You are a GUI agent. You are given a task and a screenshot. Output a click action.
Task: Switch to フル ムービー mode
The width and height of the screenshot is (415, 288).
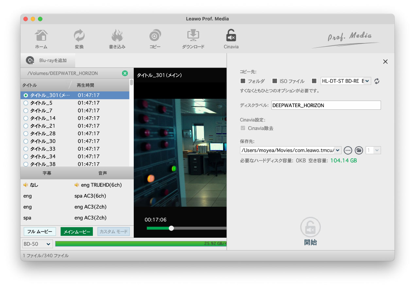40,232
